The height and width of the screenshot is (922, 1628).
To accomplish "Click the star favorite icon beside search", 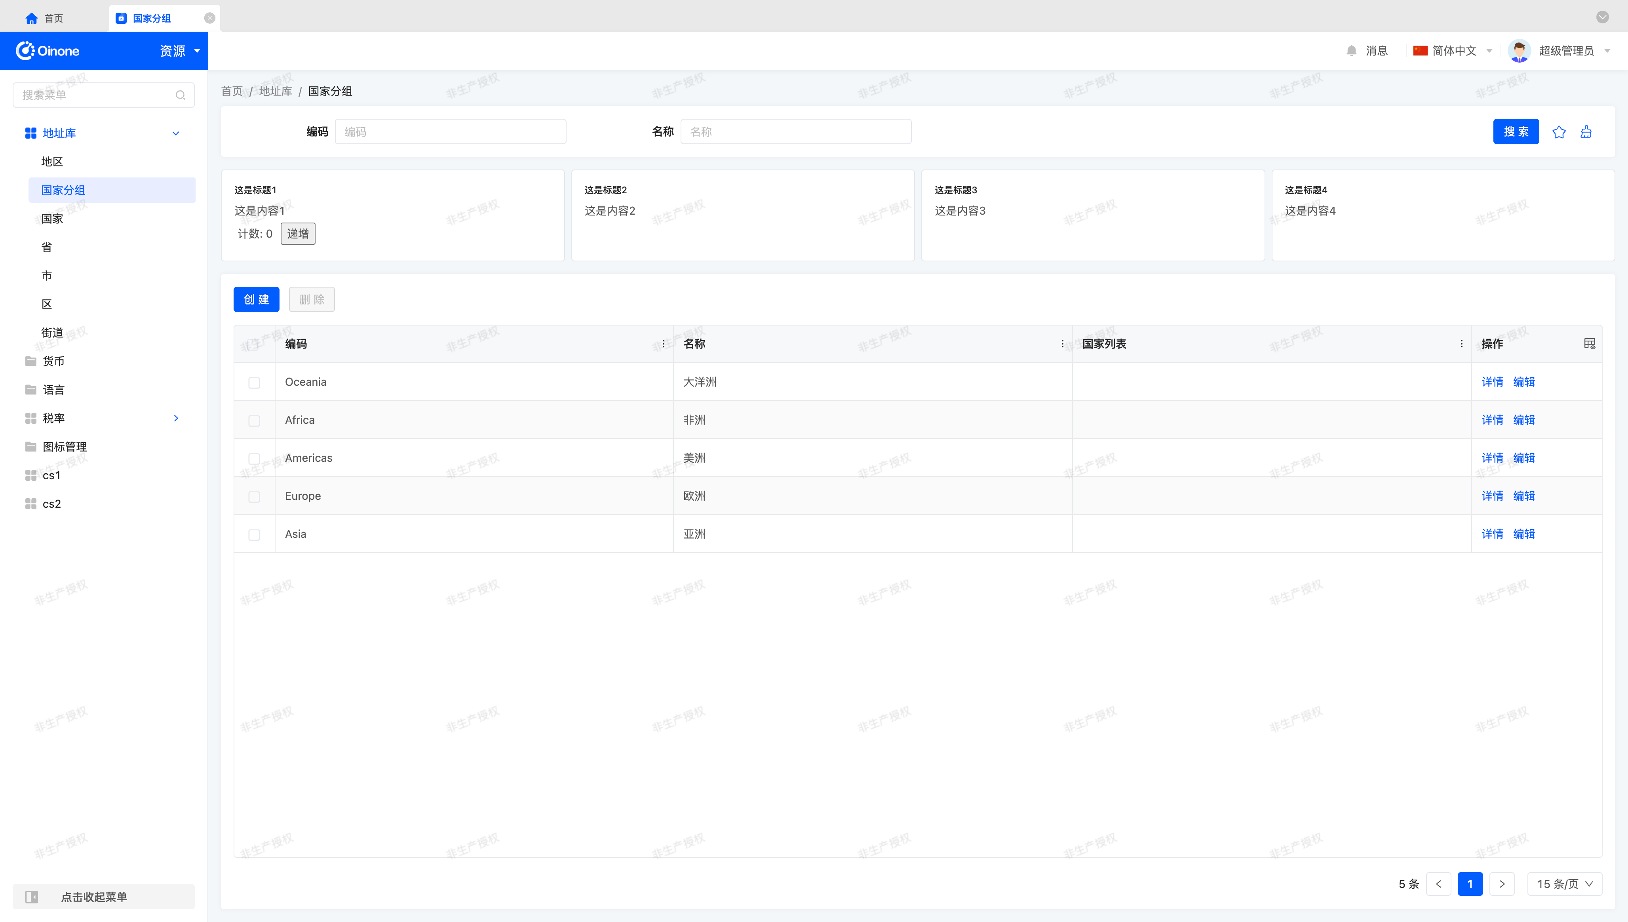I will [x=1558, y=132].
